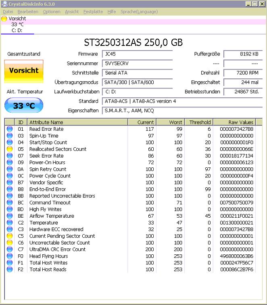Click the Power-On Hours raw value 000000006123
Image resolution: width=267 pixels, height=305 pixels.
[x=236, y=162]
